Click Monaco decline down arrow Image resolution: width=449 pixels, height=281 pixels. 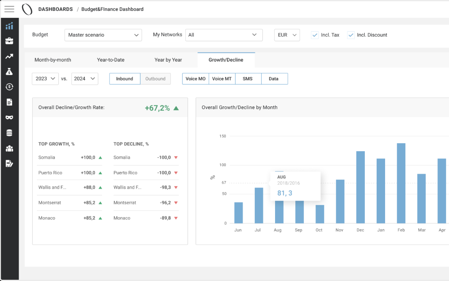176,218
